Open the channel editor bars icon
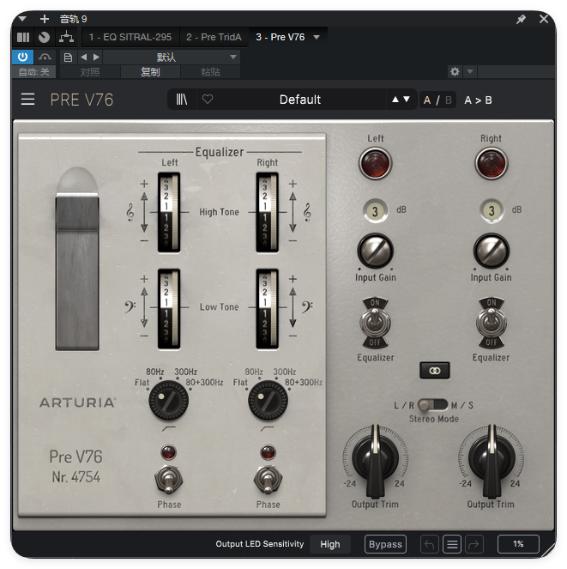 tap(23, 37)
